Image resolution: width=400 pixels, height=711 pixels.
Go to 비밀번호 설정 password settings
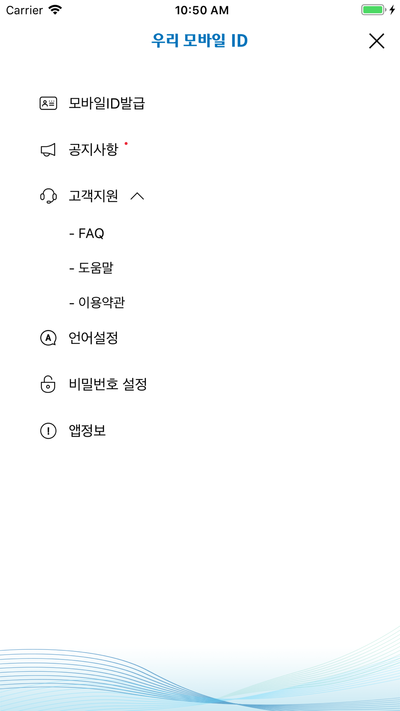pos(108,384)
